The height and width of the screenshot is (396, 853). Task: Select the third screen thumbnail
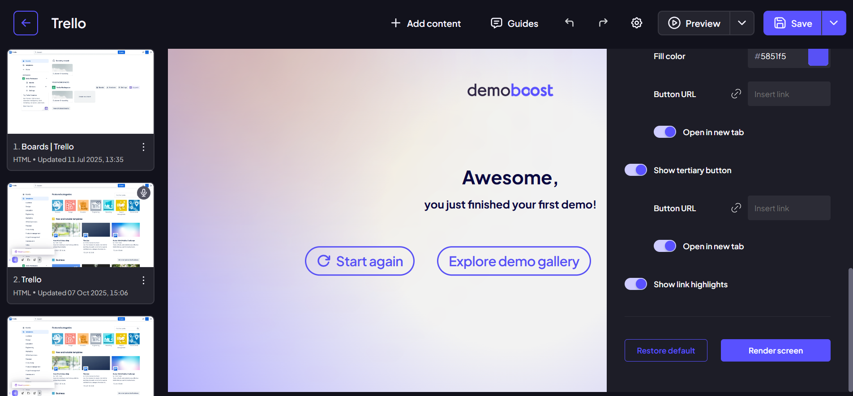pyautogui.click(x=81, y=356)
